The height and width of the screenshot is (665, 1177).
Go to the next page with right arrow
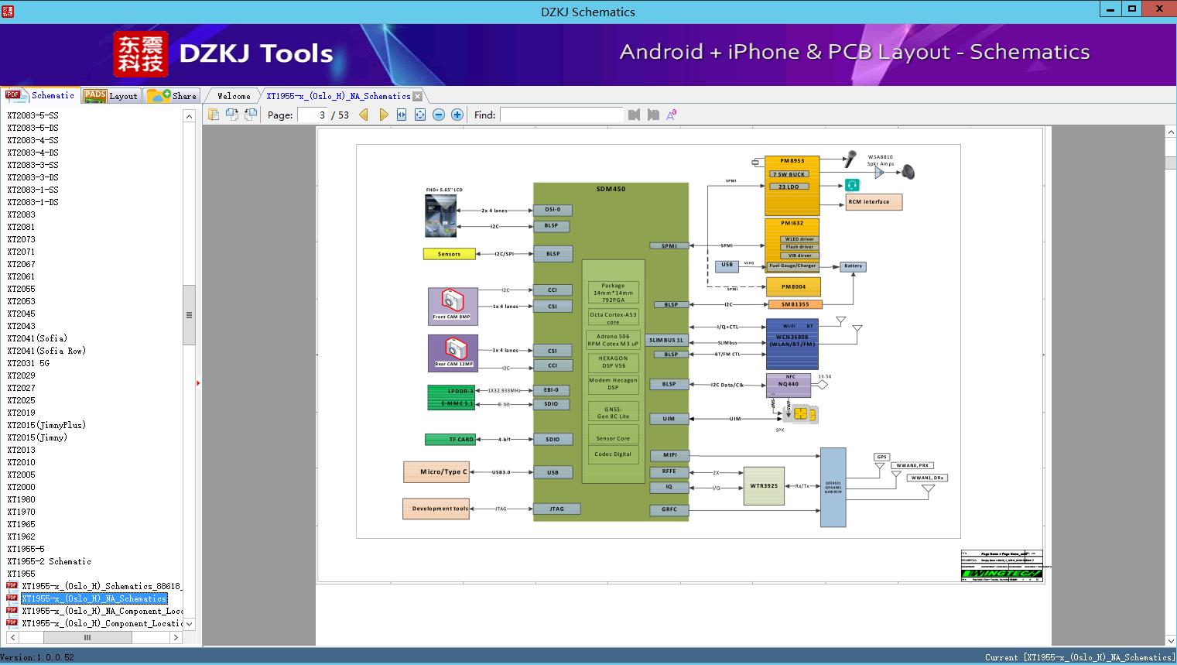click(x=383, y=115)
